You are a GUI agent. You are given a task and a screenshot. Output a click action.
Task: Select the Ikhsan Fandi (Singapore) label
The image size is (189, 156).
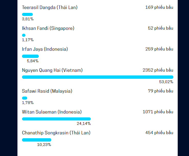click(48, 28)
